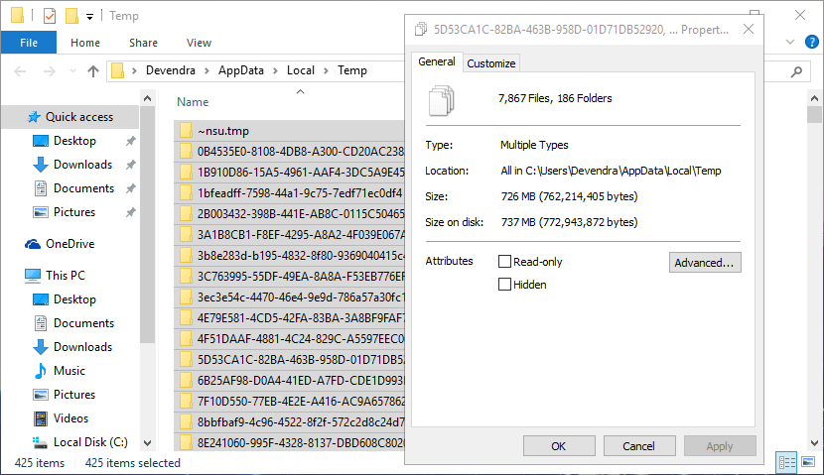The height and width of the screenshot is (475, 824).
Task: Open Desktop under This PC
Action: [74, 299]
